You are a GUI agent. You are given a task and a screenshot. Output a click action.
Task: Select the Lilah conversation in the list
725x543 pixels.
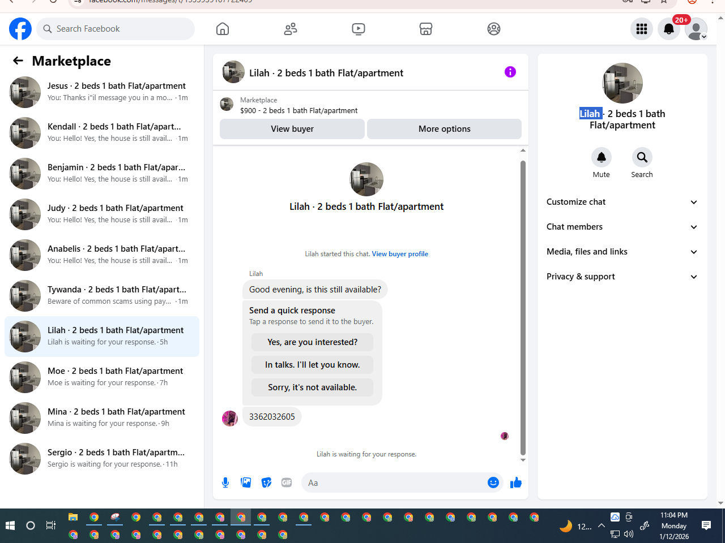pyautogui.click(x=102, y=337)
